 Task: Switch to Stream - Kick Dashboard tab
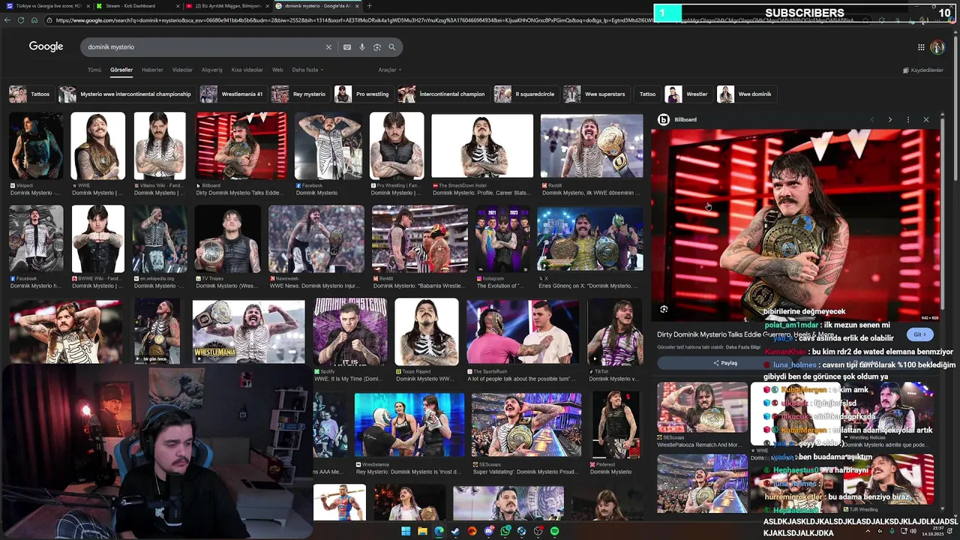pyautogui.click(x=135, y=6)
